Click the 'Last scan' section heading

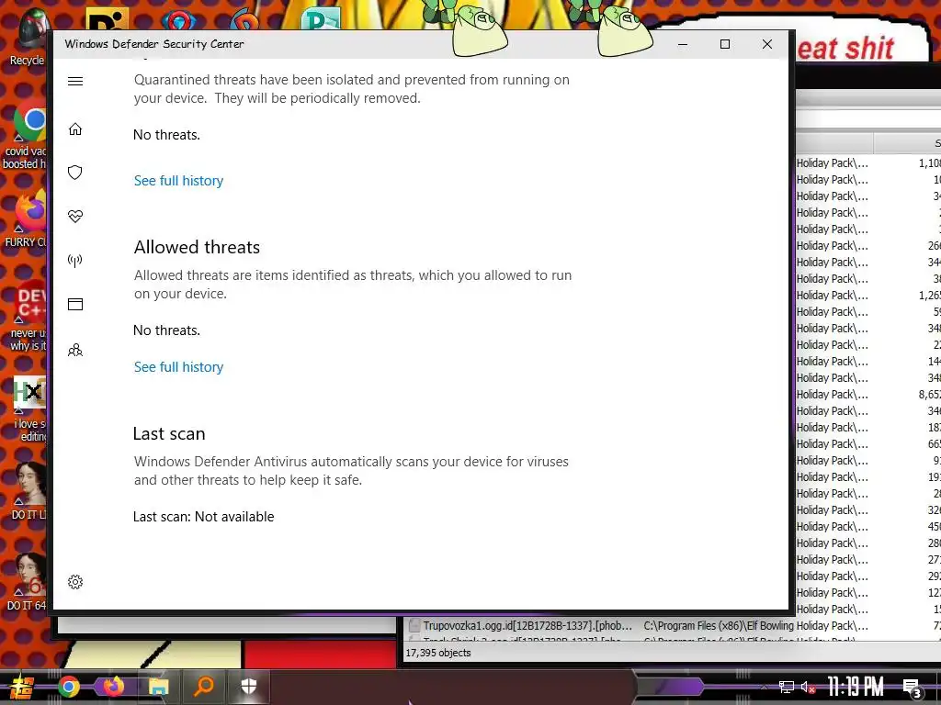(x=169, y=433)
